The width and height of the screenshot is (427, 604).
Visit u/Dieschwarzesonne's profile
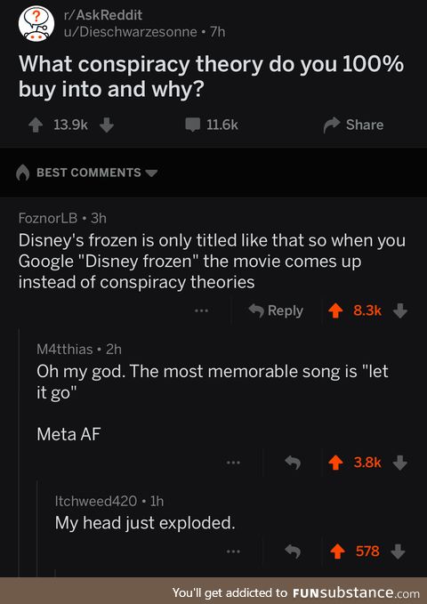click(x=130, y=32)
